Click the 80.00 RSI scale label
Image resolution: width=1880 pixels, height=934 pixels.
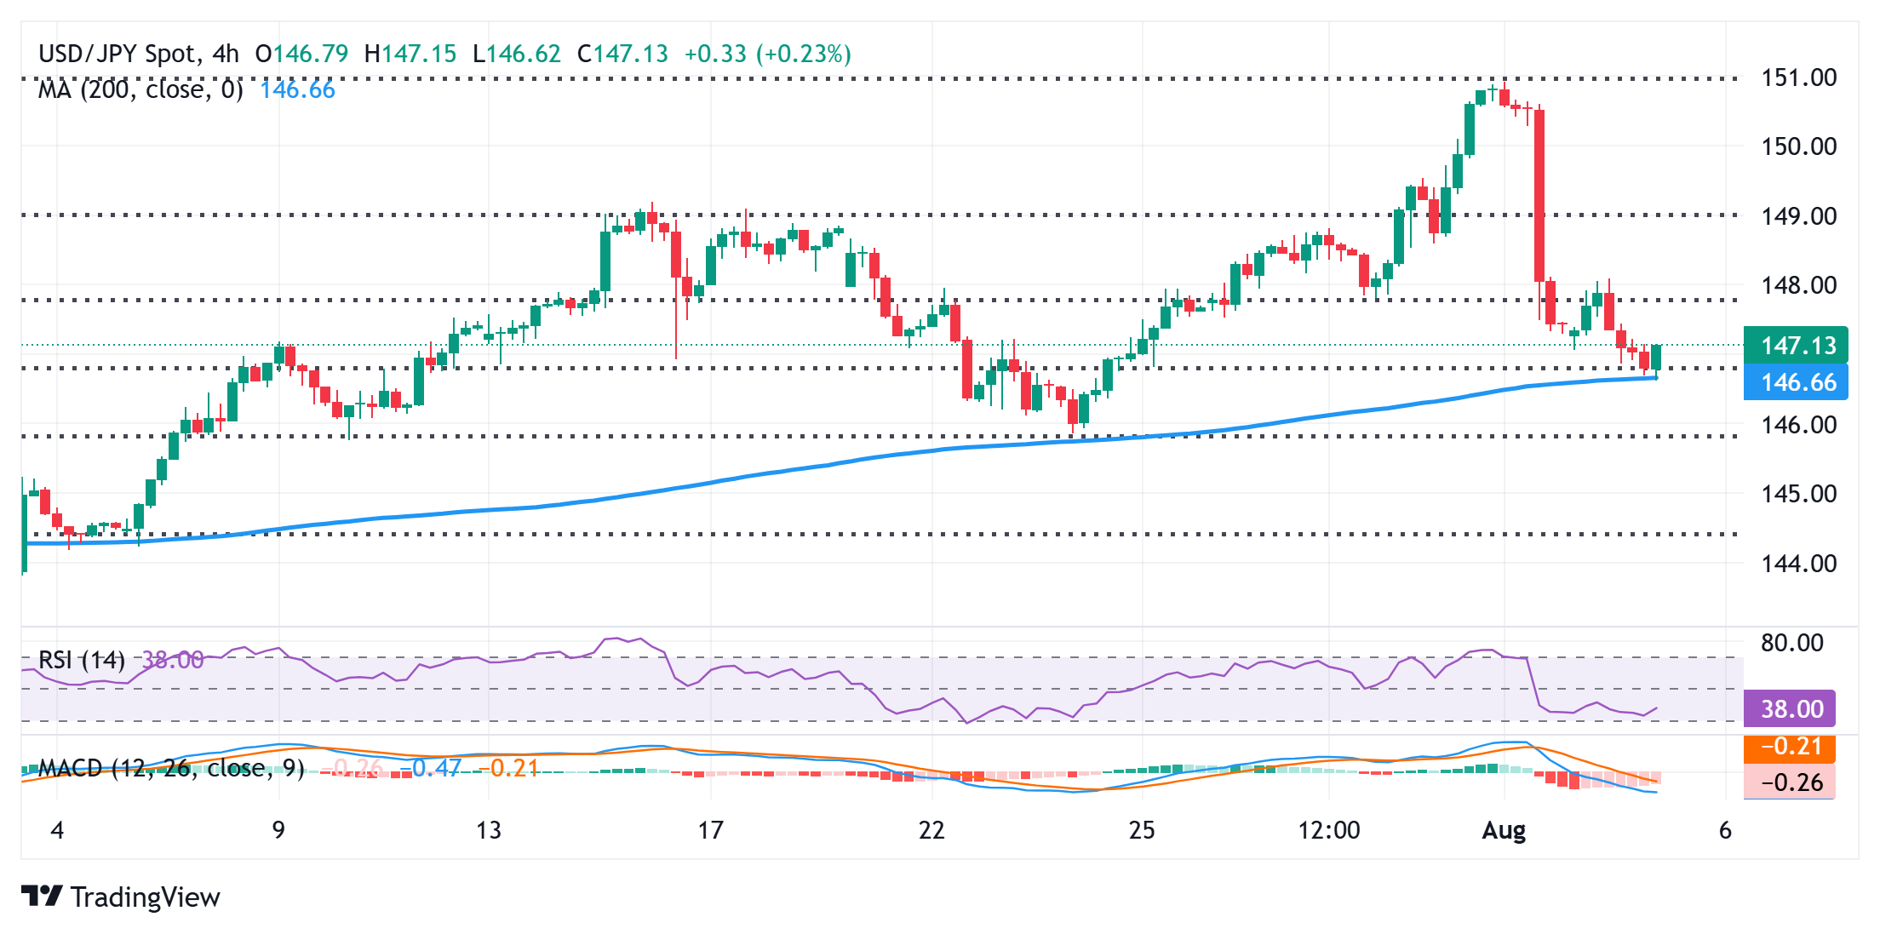[x=1791, y=643]
